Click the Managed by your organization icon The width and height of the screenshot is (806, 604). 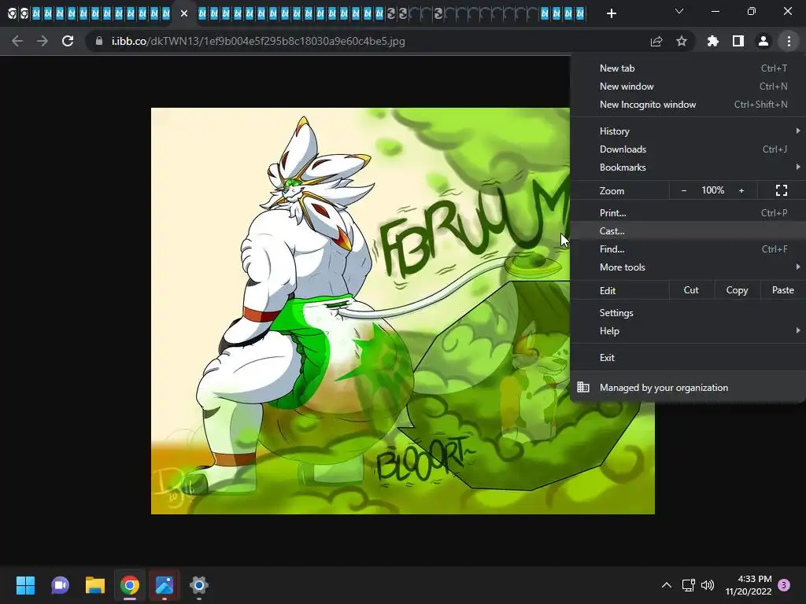pos(583,387)
